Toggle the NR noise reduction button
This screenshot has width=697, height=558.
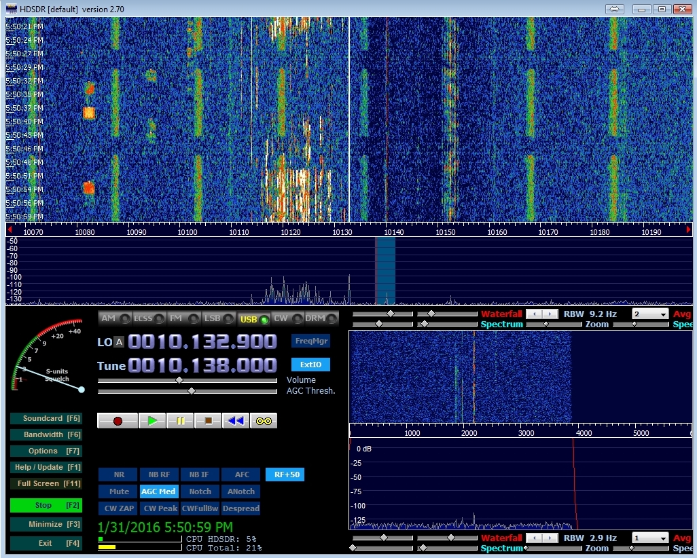coord(119,475)
